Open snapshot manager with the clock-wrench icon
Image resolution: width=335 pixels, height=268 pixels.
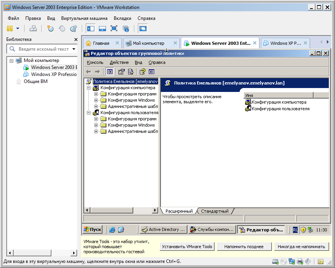click(74, 28)
